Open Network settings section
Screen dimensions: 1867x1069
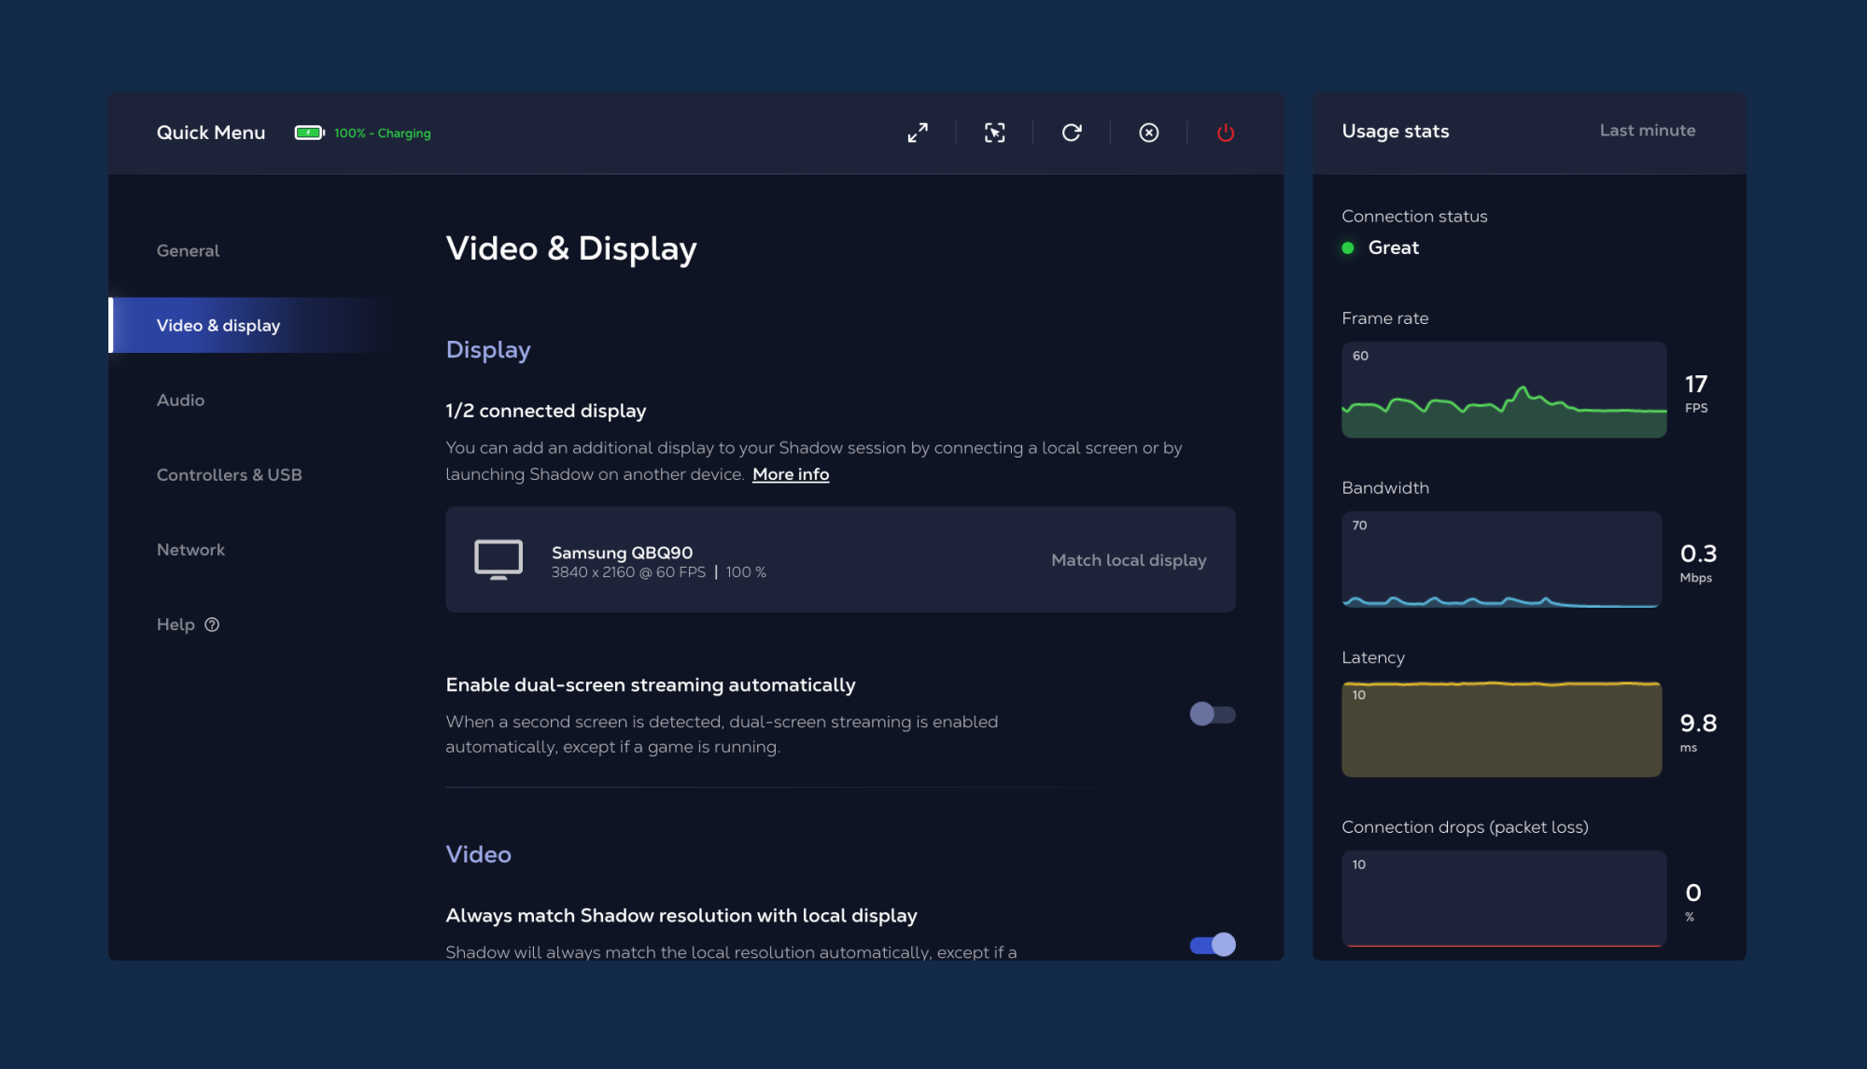pyautogui.click(x=190, y=551)
